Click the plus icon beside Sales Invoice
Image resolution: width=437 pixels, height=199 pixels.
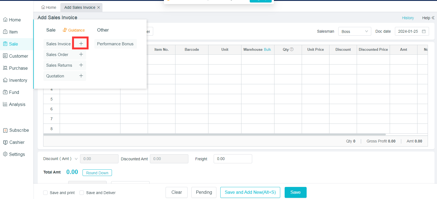click(x=81, y=44)
